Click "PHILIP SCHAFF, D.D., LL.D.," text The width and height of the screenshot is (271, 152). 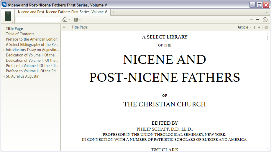[165, 129]
